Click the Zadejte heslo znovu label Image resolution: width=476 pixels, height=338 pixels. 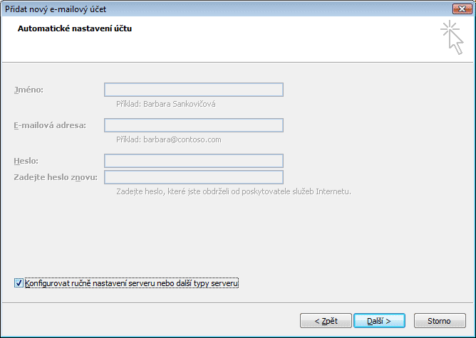(56, 177)
